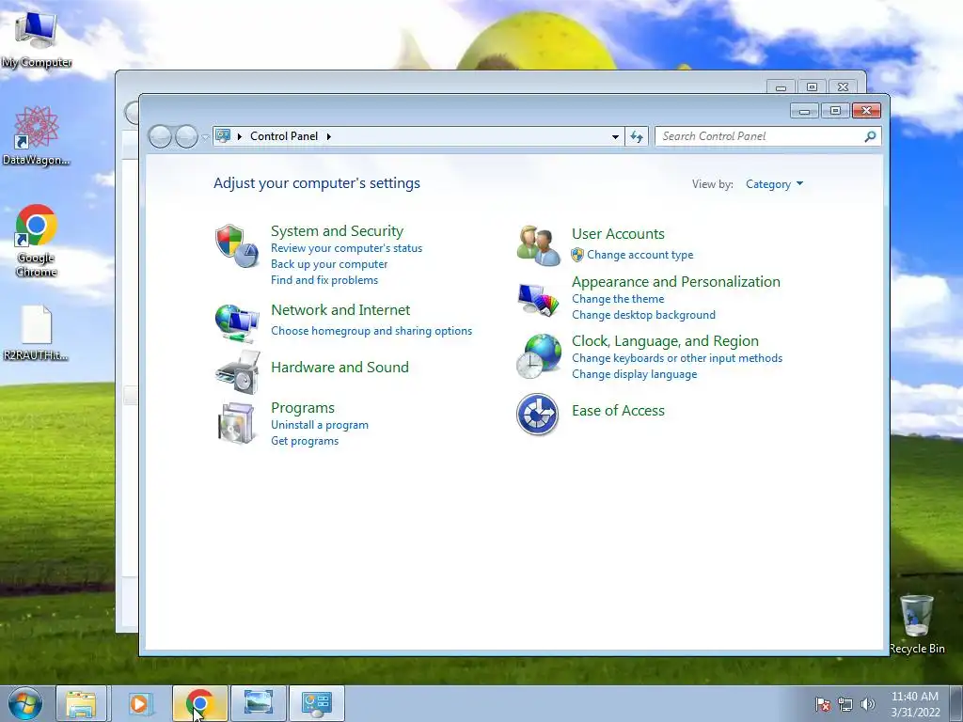
Task: Switch to Google Chrome in the taskbar
Action: 199,703
